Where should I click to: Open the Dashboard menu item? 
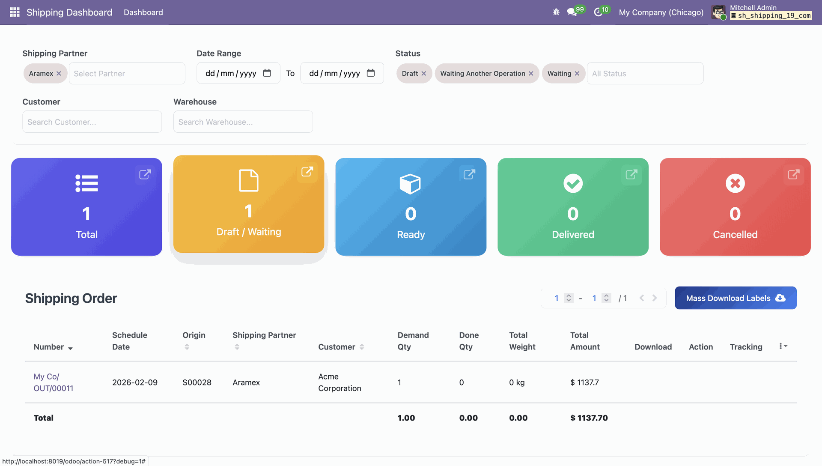pos(143,12)
